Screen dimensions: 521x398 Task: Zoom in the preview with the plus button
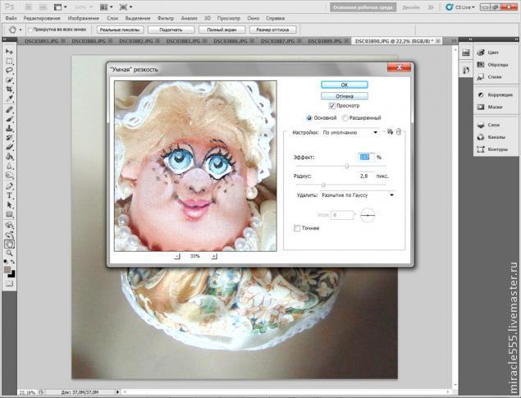[214, 256]
